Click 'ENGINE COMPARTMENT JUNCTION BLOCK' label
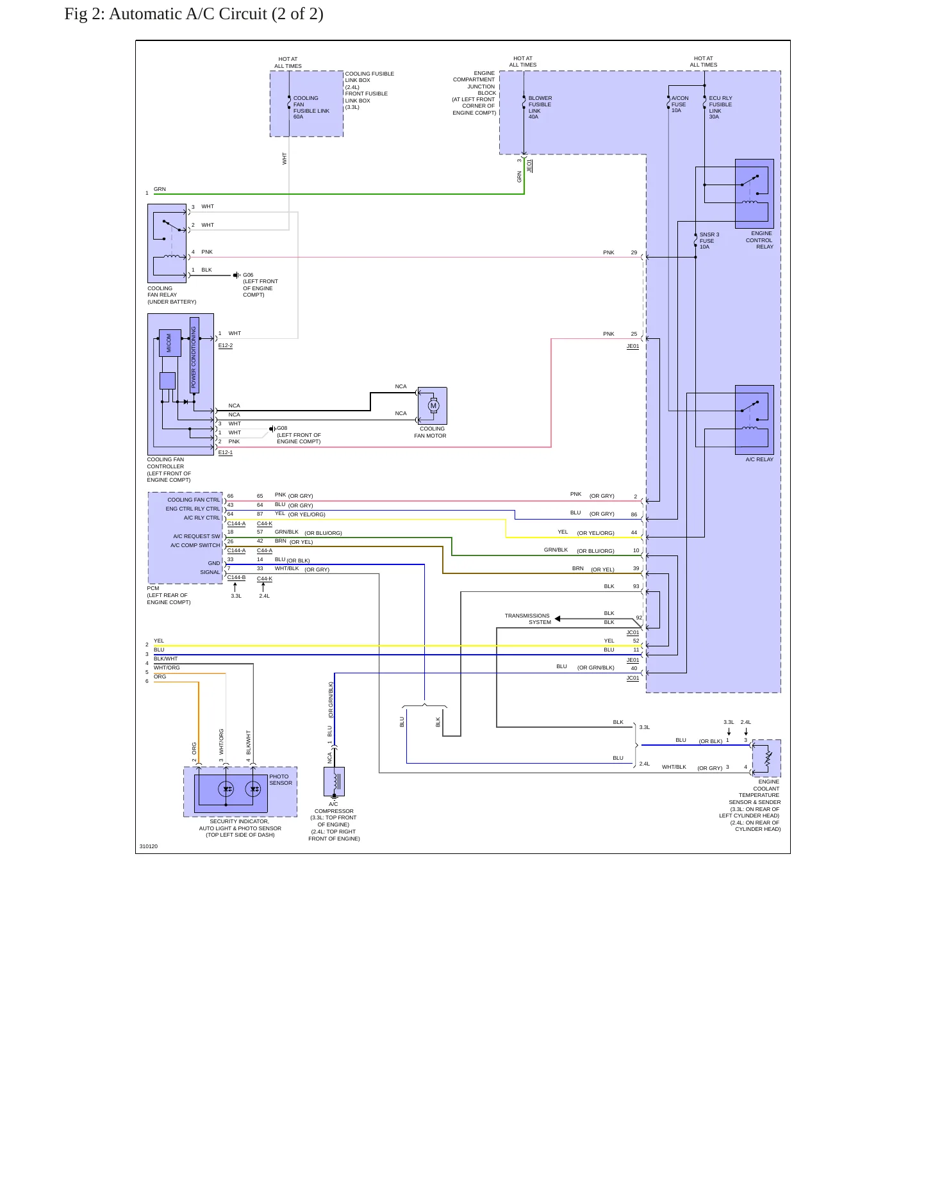Viewport: 926px width, 1198px height. (474, 83)
